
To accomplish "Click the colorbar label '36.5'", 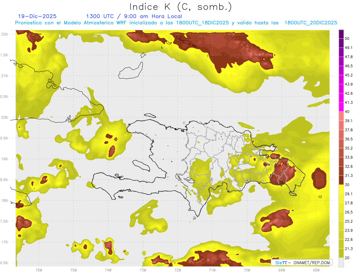I will 349,139.
